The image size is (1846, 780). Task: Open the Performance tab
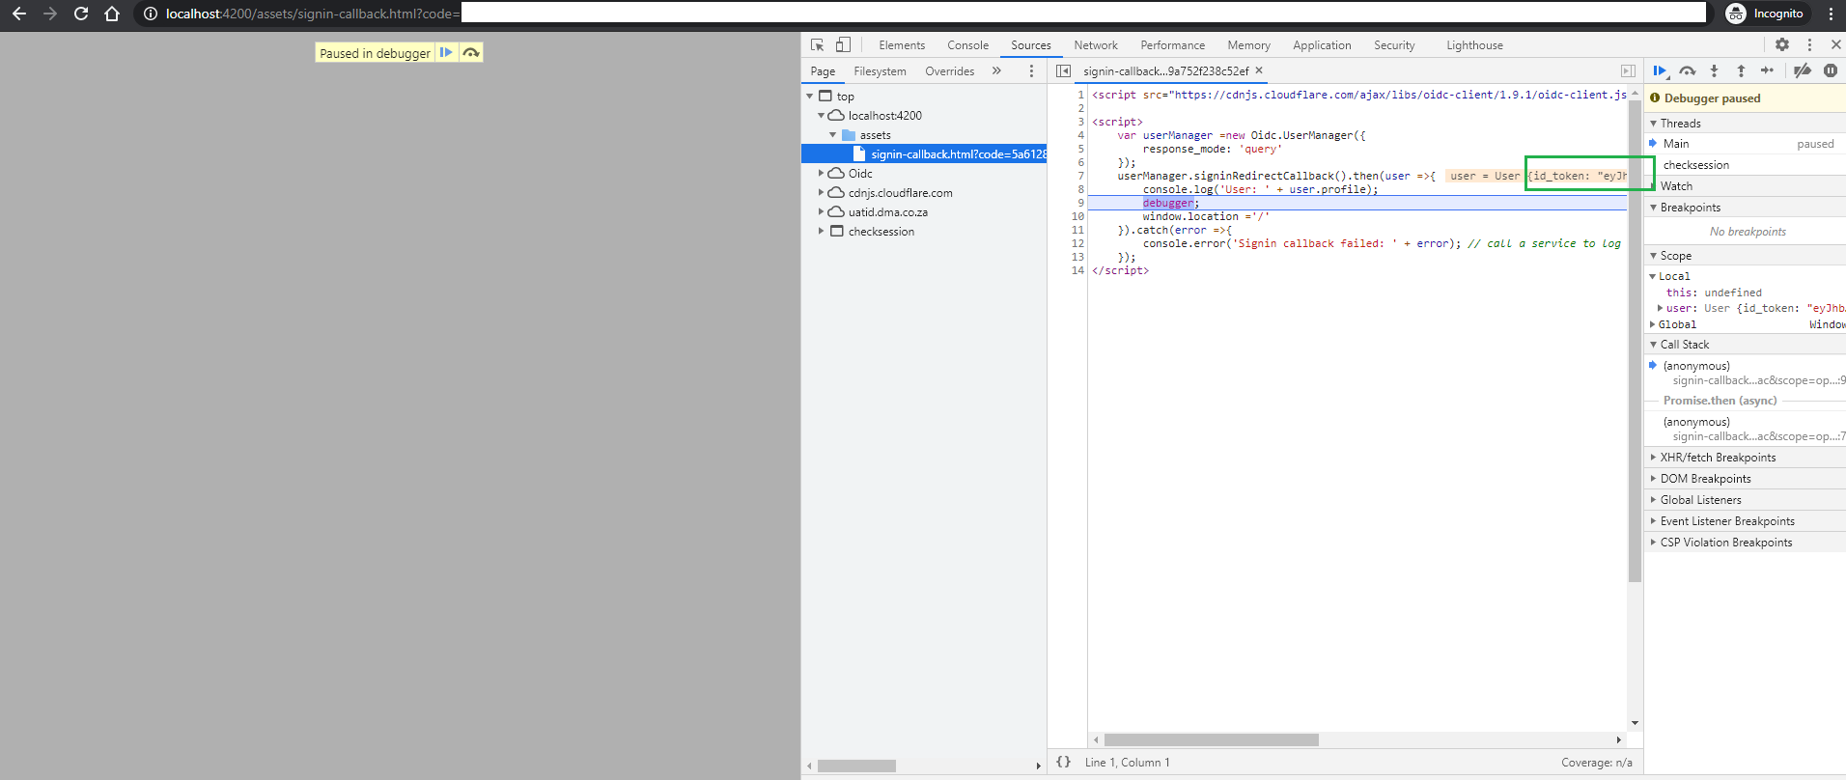(1172, 45)
